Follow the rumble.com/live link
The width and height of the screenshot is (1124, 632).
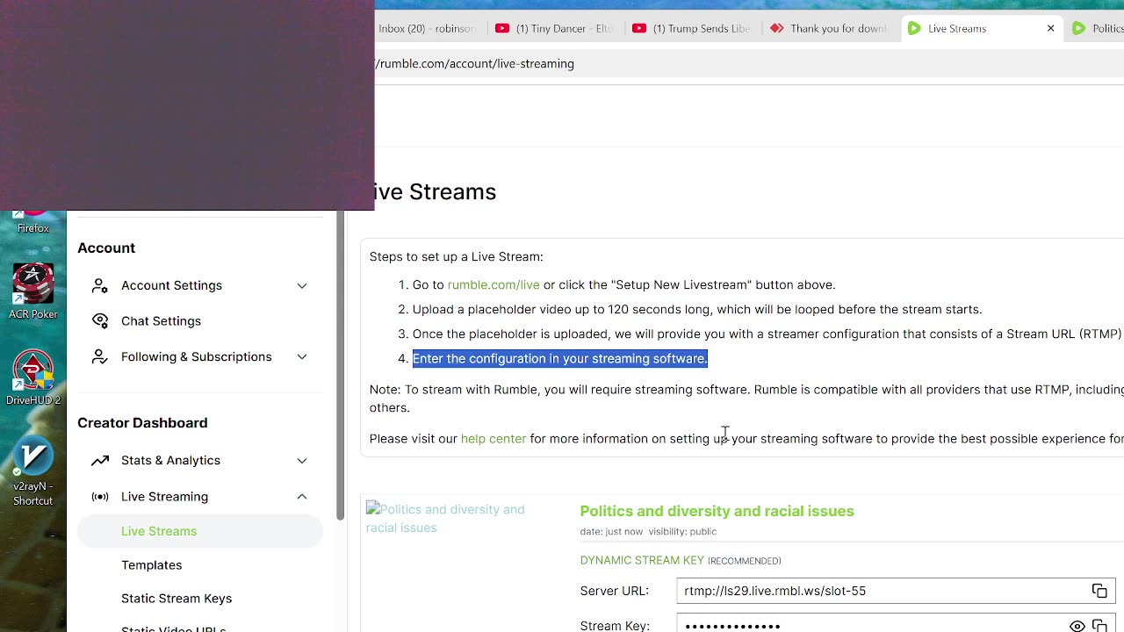pyautogui.click(x=494, y=284)
